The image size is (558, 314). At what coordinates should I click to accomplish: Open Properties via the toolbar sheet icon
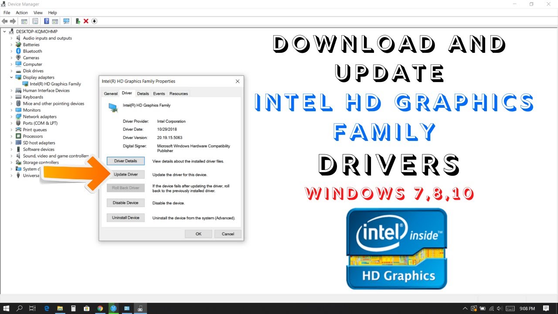35,21
